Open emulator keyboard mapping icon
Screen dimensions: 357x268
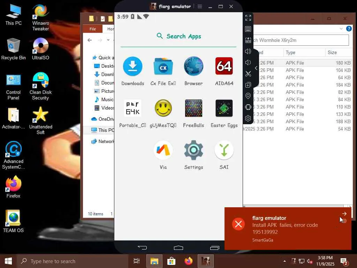click(248, 29)
